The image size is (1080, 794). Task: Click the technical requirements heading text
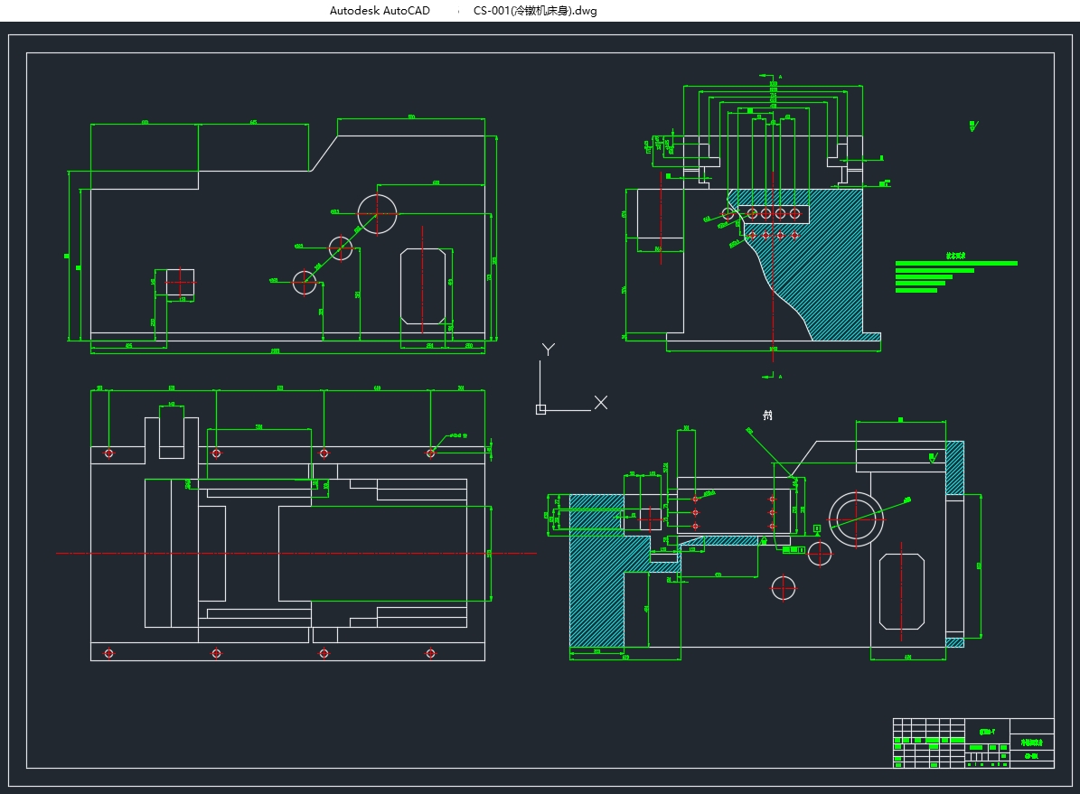pyautogui.click(x=956, y=256)
